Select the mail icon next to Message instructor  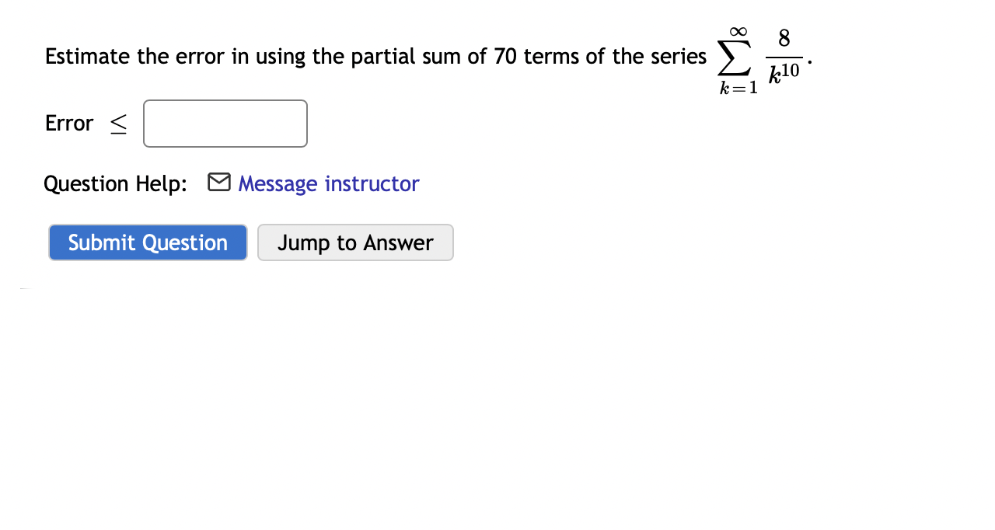pyautogui.click(x=218, y=183)
